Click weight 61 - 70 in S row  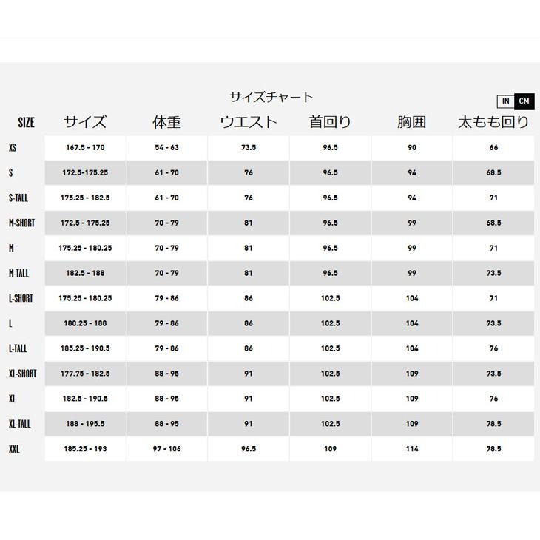[166, 173]
